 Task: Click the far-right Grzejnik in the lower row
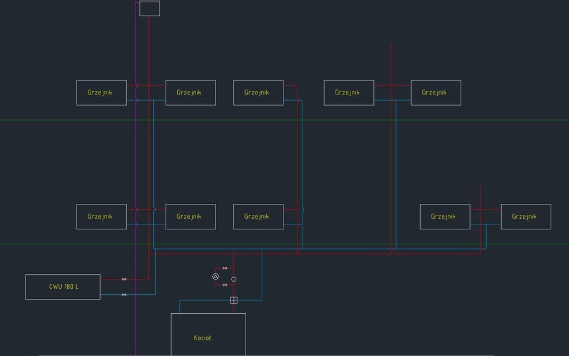point(526,217)
